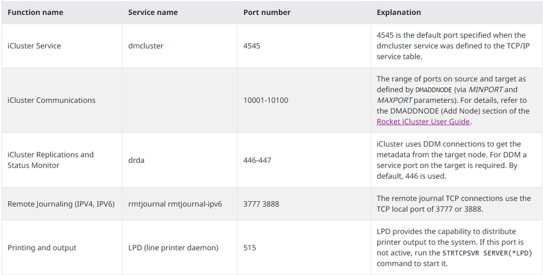Click the Port number column header
This screenshot has width=543, height=275.
click(x=267, y=13)
